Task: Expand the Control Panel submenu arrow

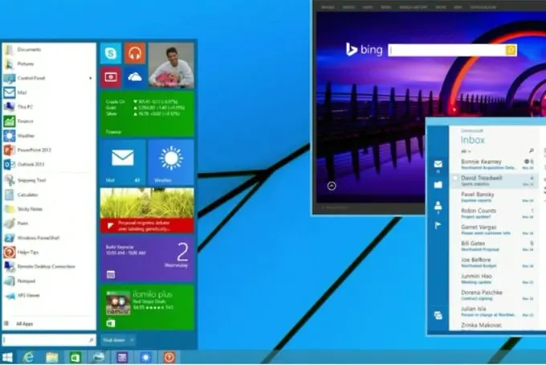Action: click(x=91, y=78)
